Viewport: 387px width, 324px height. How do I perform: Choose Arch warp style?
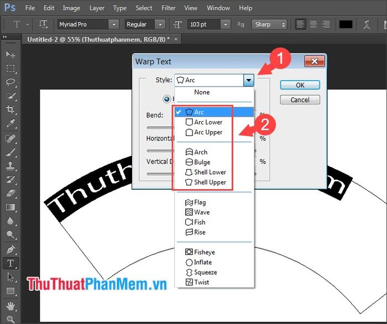[x=215, y=152]
